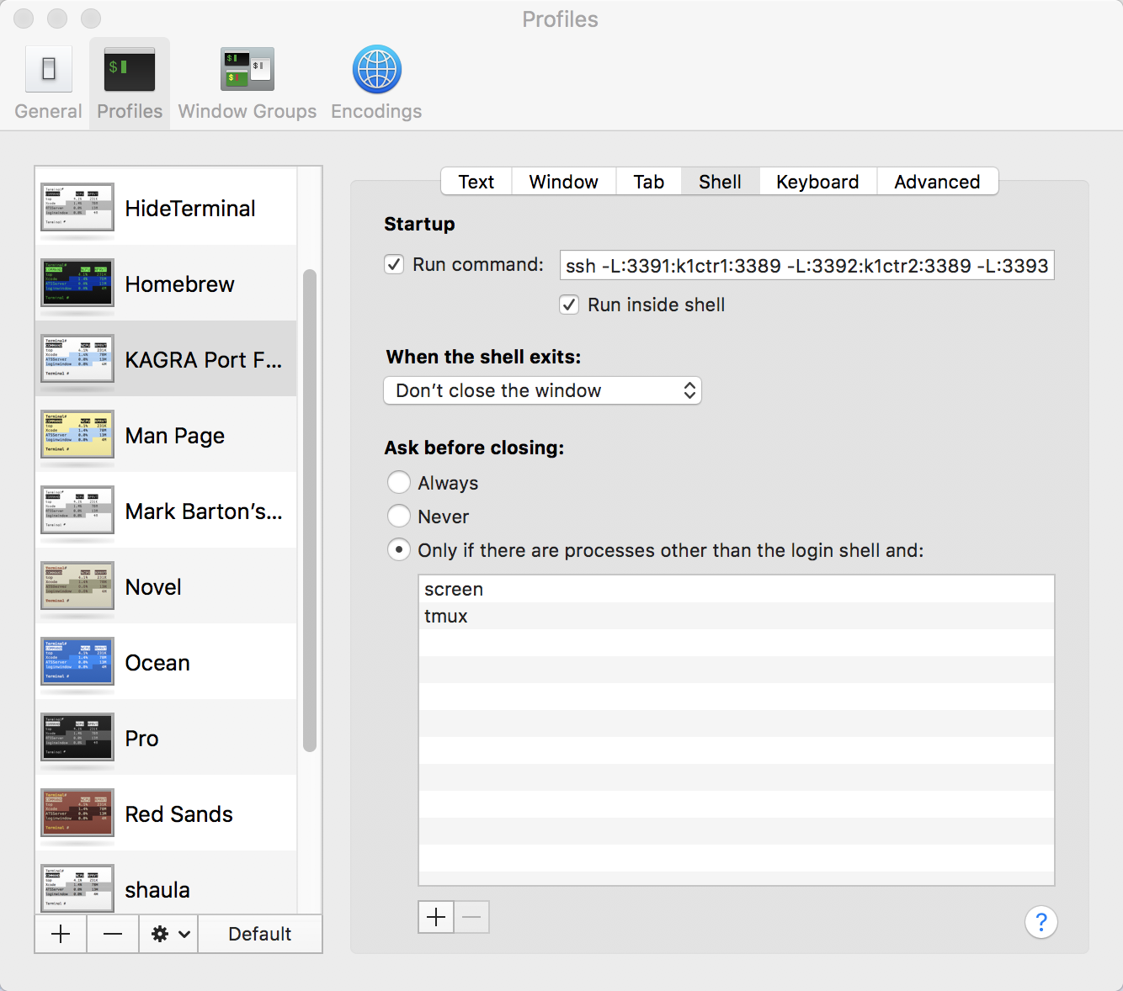Screen dimensions: 1123x991
Task: Select the Always radio button
Action: (399, 483)
